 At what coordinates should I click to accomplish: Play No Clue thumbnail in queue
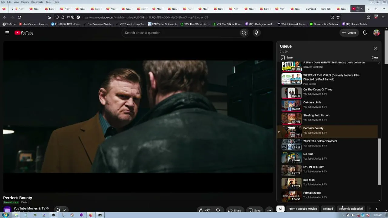point(291,157)
